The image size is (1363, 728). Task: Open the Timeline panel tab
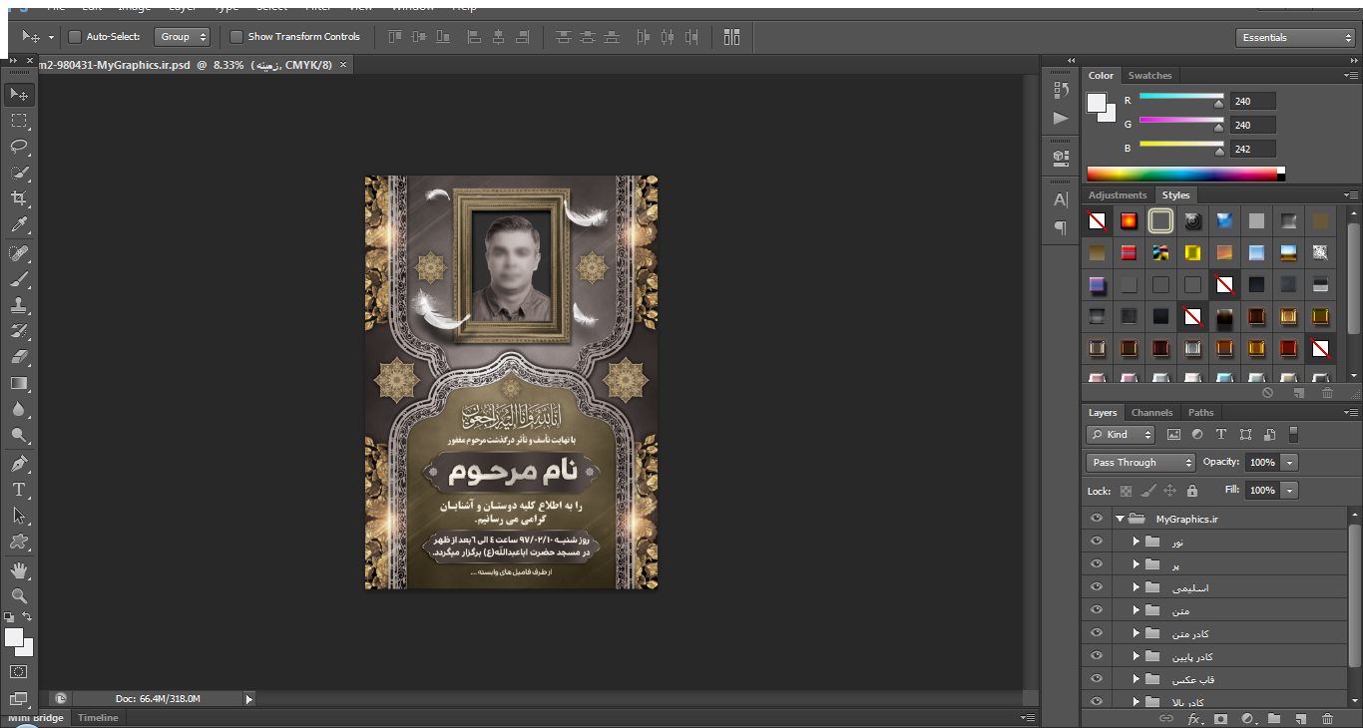coord(98,718)
